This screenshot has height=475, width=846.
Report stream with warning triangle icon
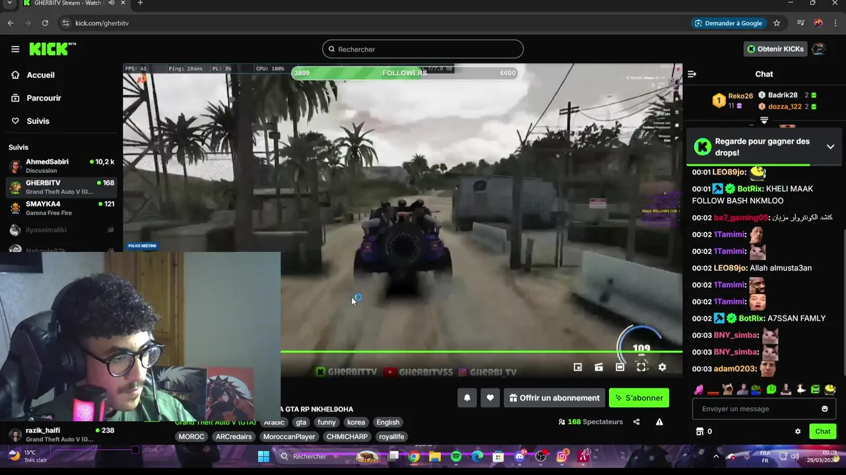pos(659,422)
